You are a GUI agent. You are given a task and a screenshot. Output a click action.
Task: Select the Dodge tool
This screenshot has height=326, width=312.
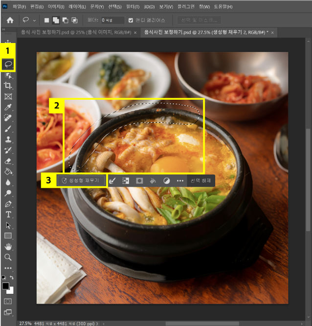(x=8, y=193)
